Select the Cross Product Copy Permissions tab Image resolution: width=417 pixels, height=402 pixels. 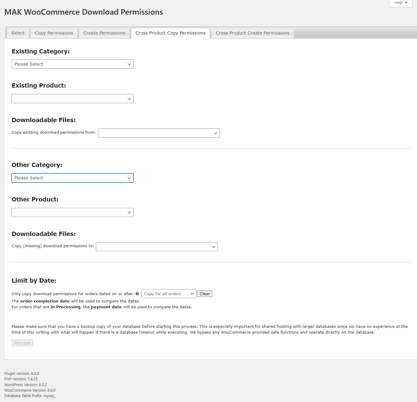pyautogui.click(x=171, y=33)
